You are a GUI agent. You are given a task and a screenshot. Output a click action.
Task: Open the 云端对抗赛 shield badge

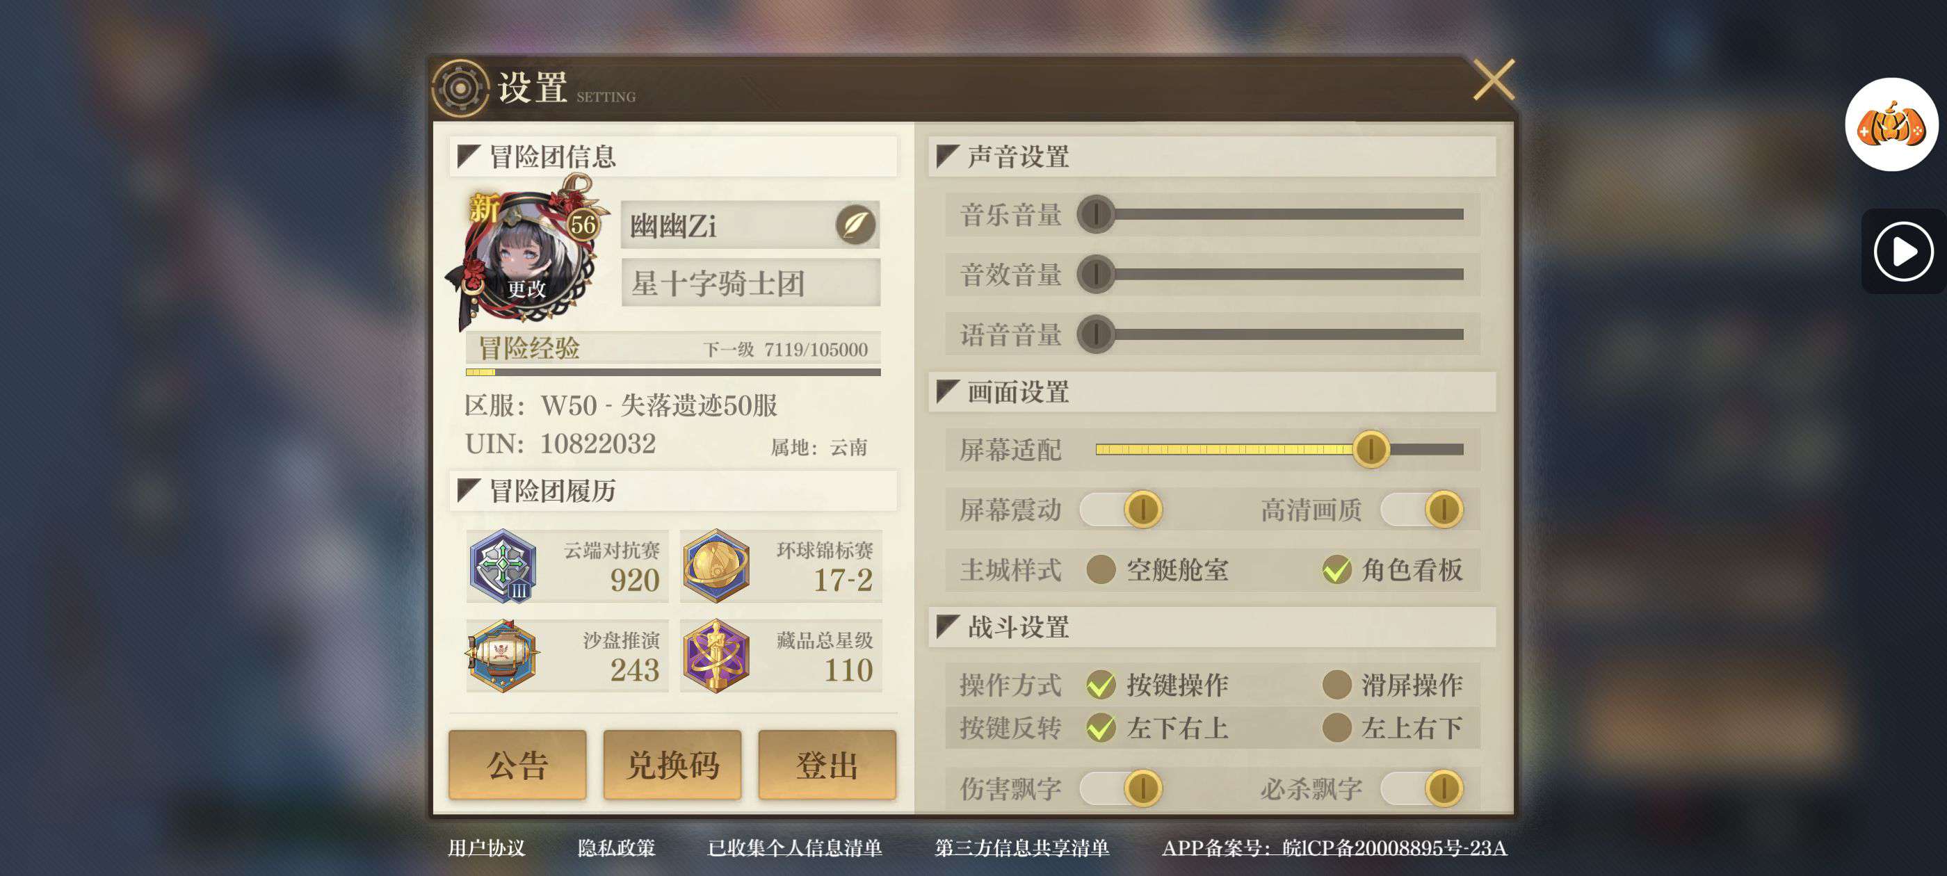pos(503,566)
